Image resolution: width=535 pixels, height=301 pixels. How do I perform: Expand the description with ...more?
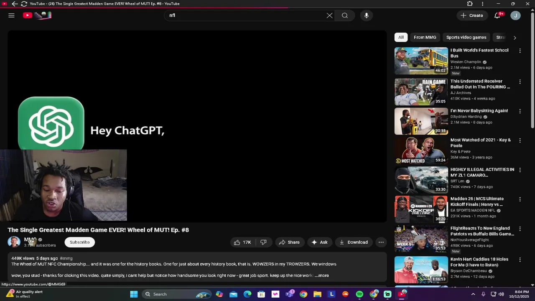point(322,275)
